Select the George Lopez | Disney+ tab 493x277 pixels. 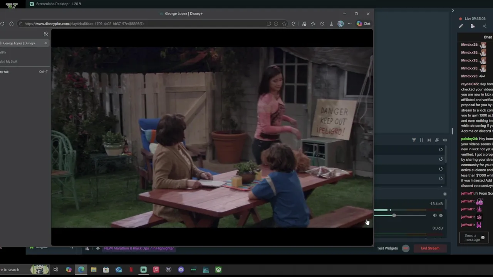click(24, 43)
